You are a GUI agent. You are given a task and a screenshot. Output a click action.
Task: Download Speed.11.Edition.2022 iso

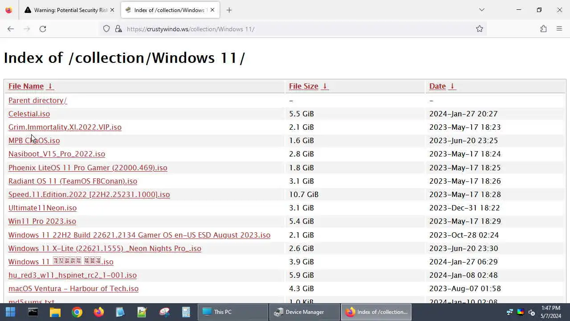pyautogui.click(x=89, y=194)
